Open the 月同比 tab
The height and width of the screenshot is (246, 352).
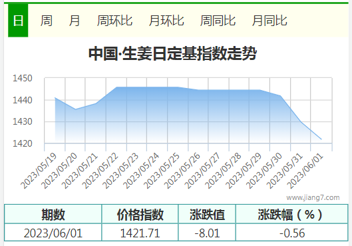[x=269, y=21]
